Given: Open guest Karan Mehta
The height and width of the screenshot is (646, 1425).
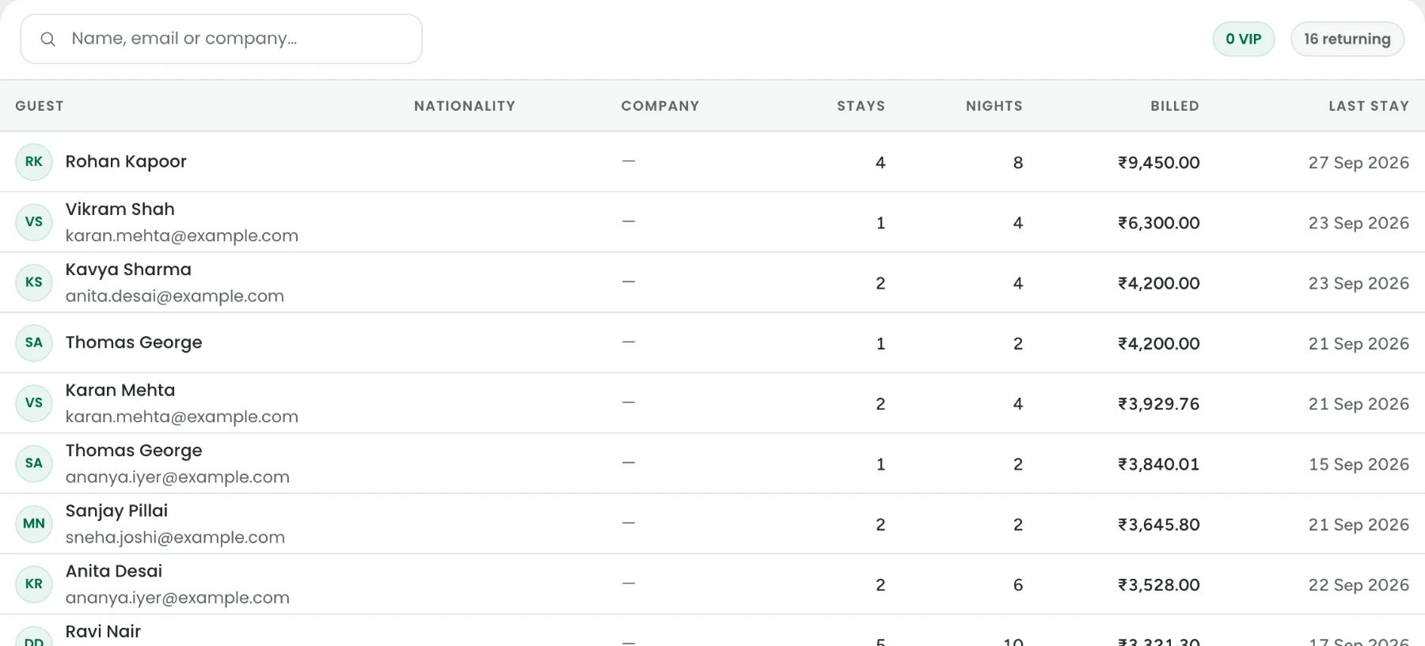Looking at the screenshot, I should click(120, 391).
